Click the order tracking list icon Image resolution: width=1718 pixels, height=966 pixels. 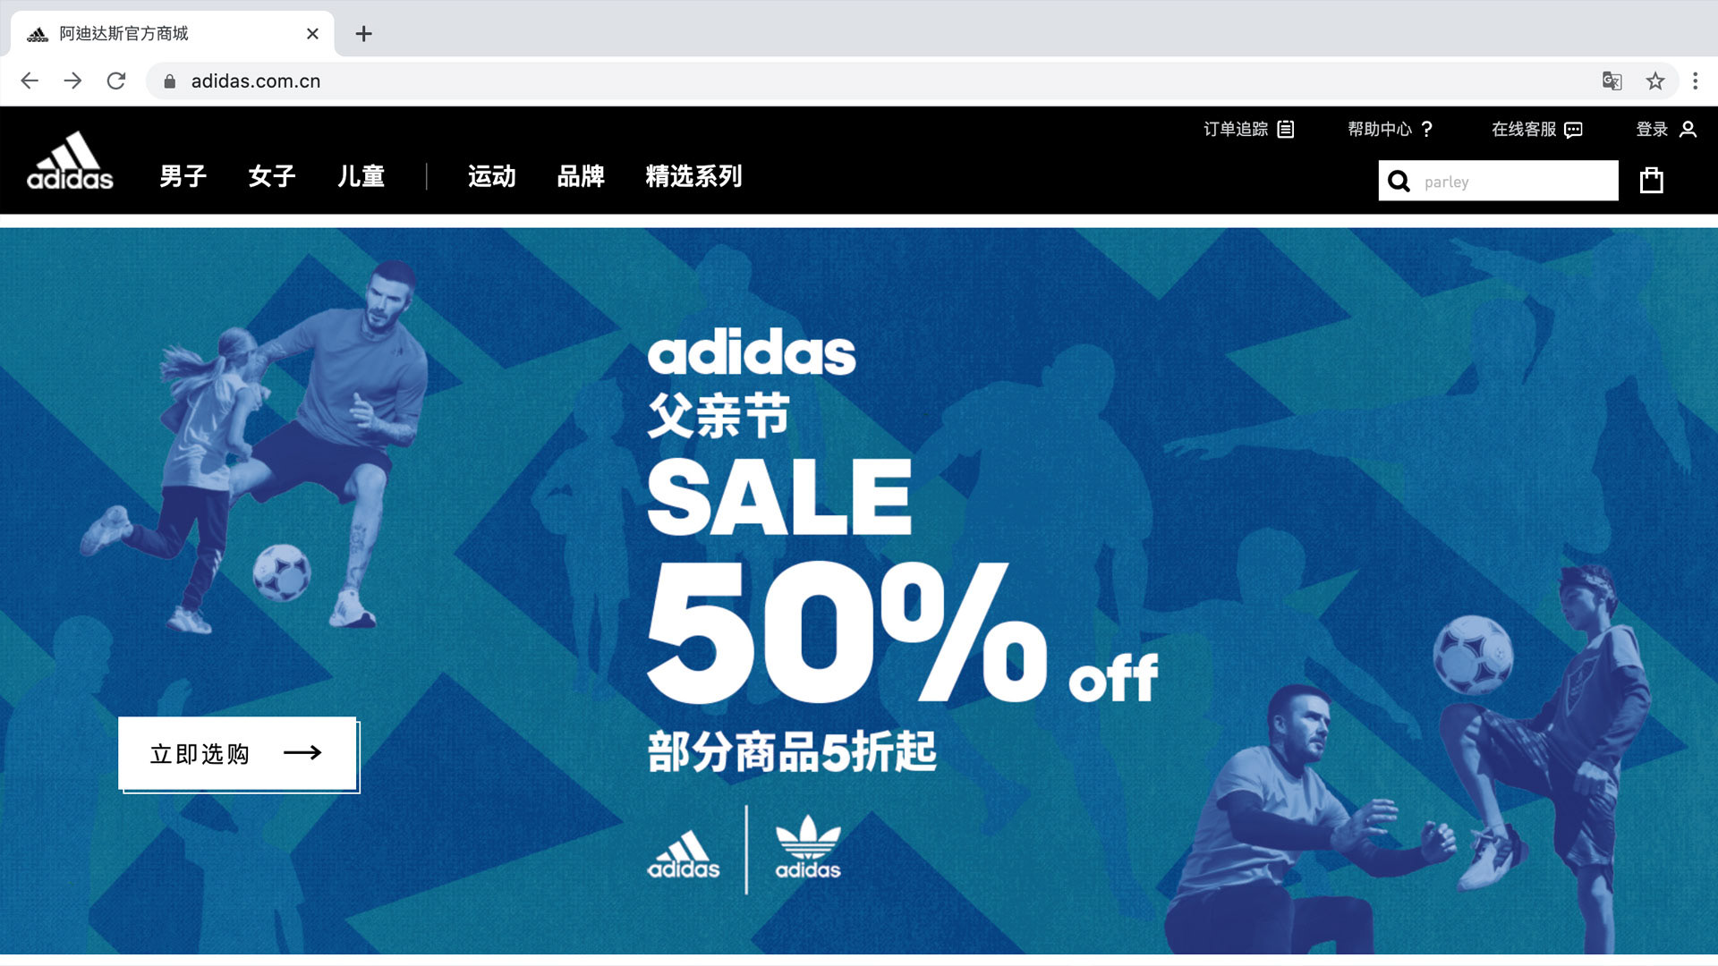tap(1286, 130)
